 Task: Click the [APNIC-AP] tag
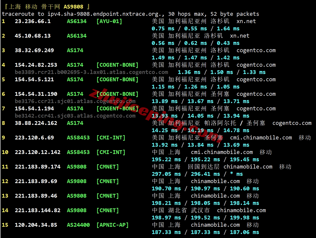coord(113,225)
